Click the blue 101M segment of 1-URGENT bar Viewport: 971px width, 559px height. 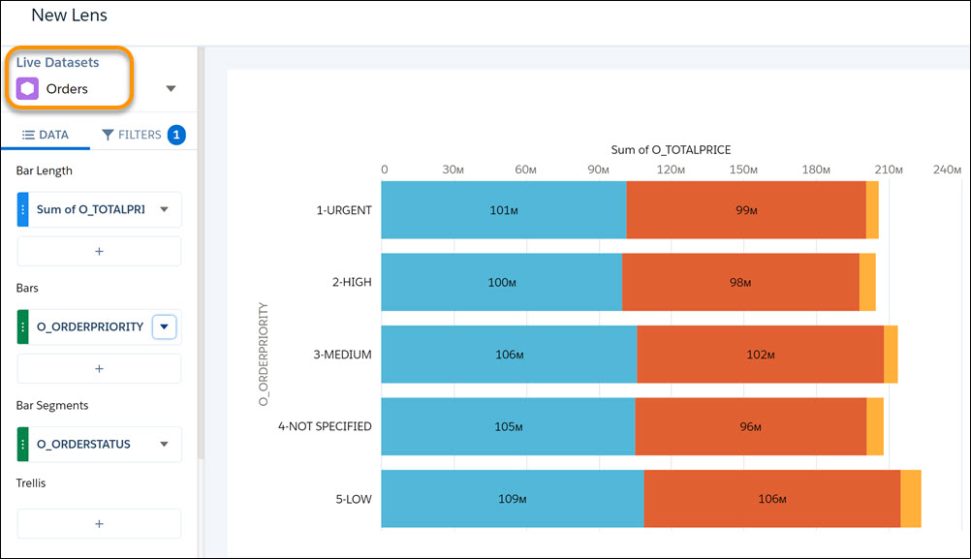504,209
